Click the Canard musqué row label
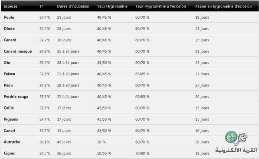This screenshot has height=159, width=259. 18,51
